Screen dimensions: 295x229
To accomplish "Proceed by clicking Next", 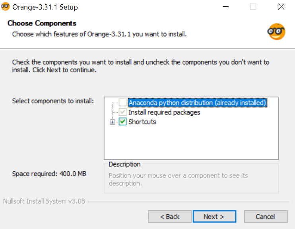I will click(214, 217).
